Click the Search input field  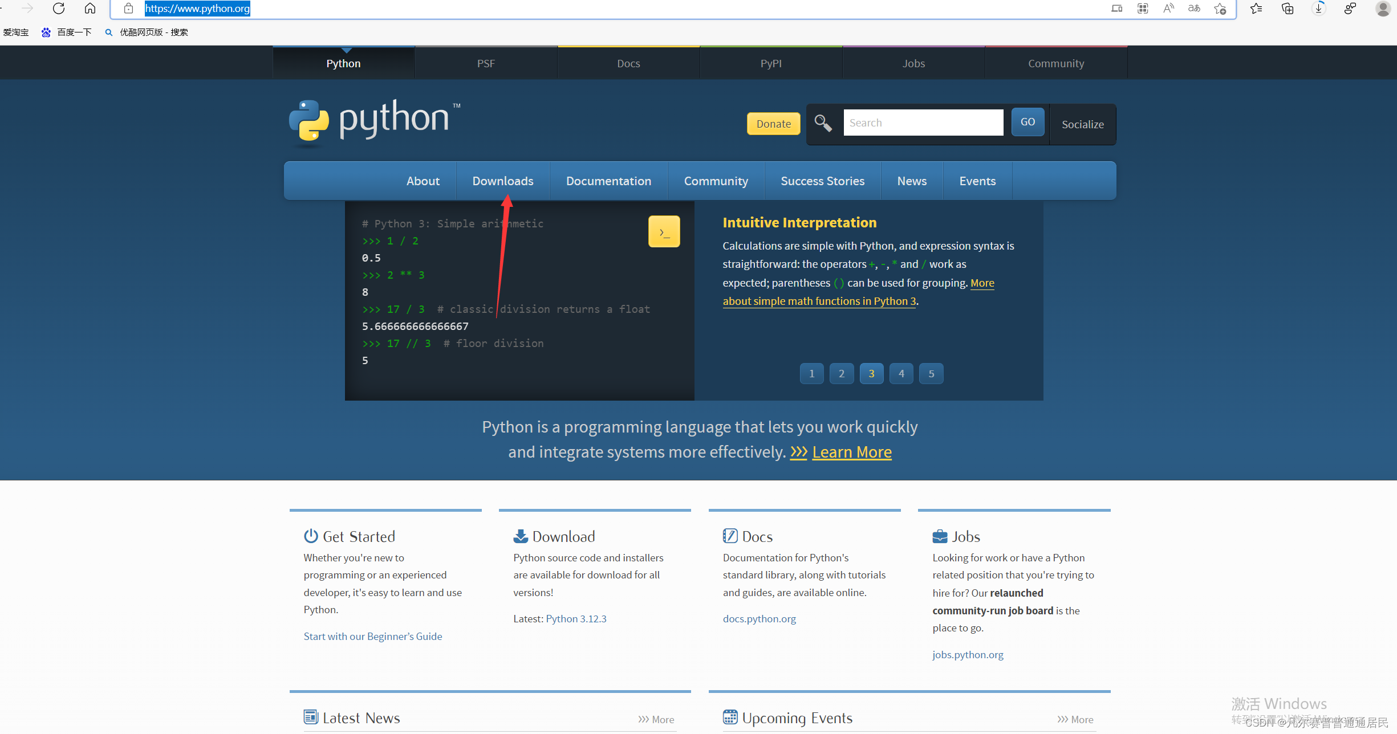click(923, 123)
